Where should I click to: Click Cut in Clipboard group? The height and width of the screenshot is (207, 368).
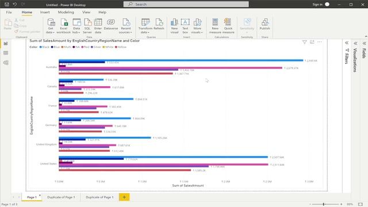(x=20, y=20)
